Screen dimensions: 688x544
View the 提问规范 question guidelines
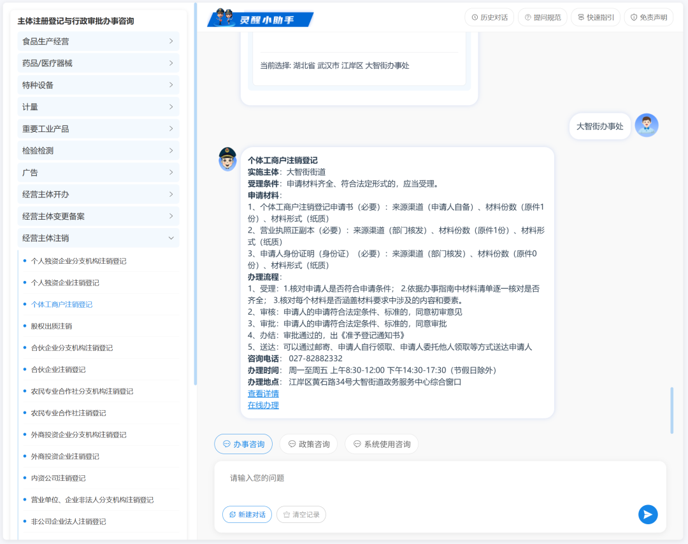click(x=542, y=17)
